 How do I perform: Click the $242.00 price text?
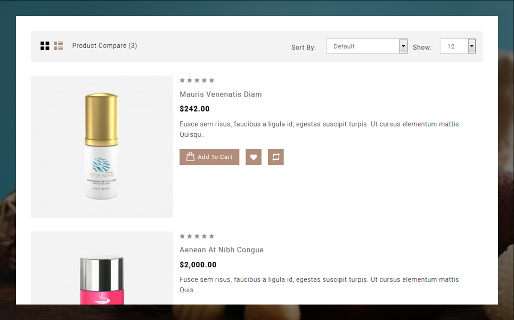tap(194, 109)
